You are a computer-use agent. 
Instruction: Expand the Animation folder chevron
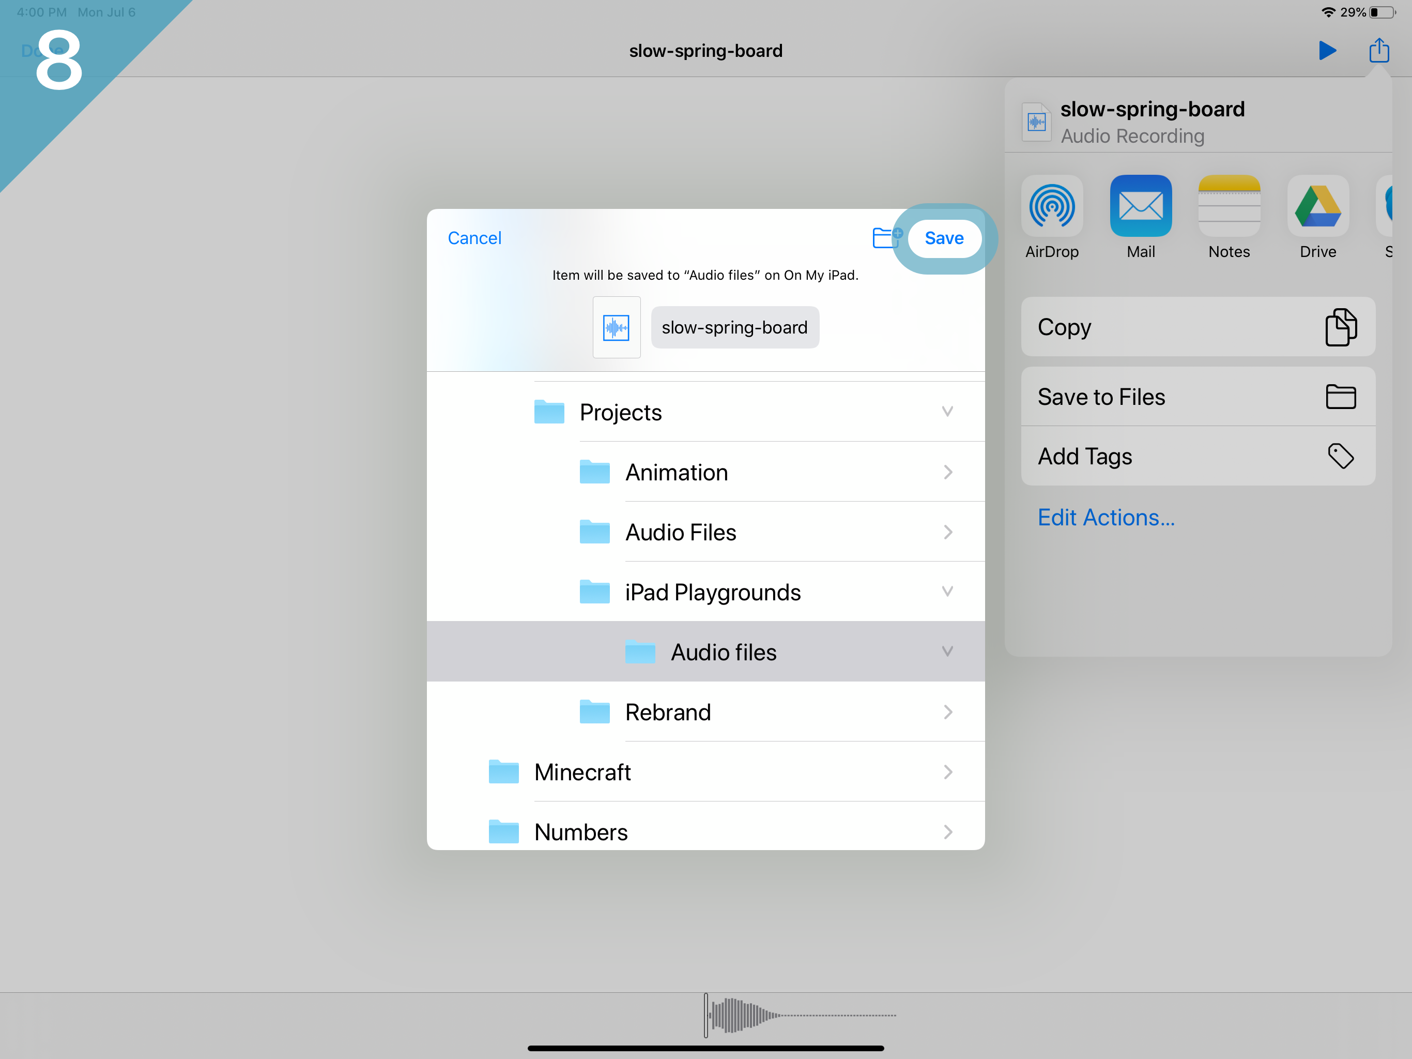pos(947,473)
